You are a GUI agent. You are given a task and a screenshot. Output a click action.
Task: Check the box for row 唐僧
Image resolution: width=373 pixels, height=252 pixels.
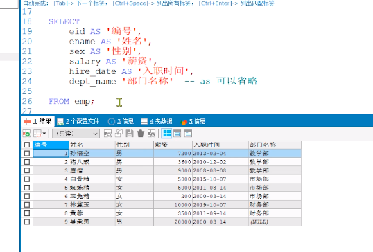pyautogui.click(x=27, y=170)
